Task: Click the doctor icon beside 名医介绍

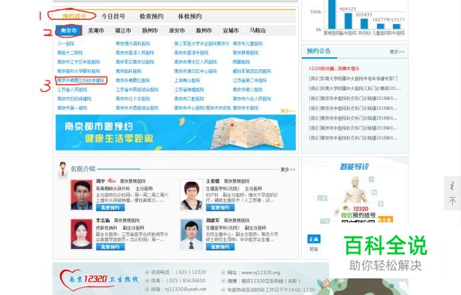Action: pyautogui.click(x=63, y=169)
